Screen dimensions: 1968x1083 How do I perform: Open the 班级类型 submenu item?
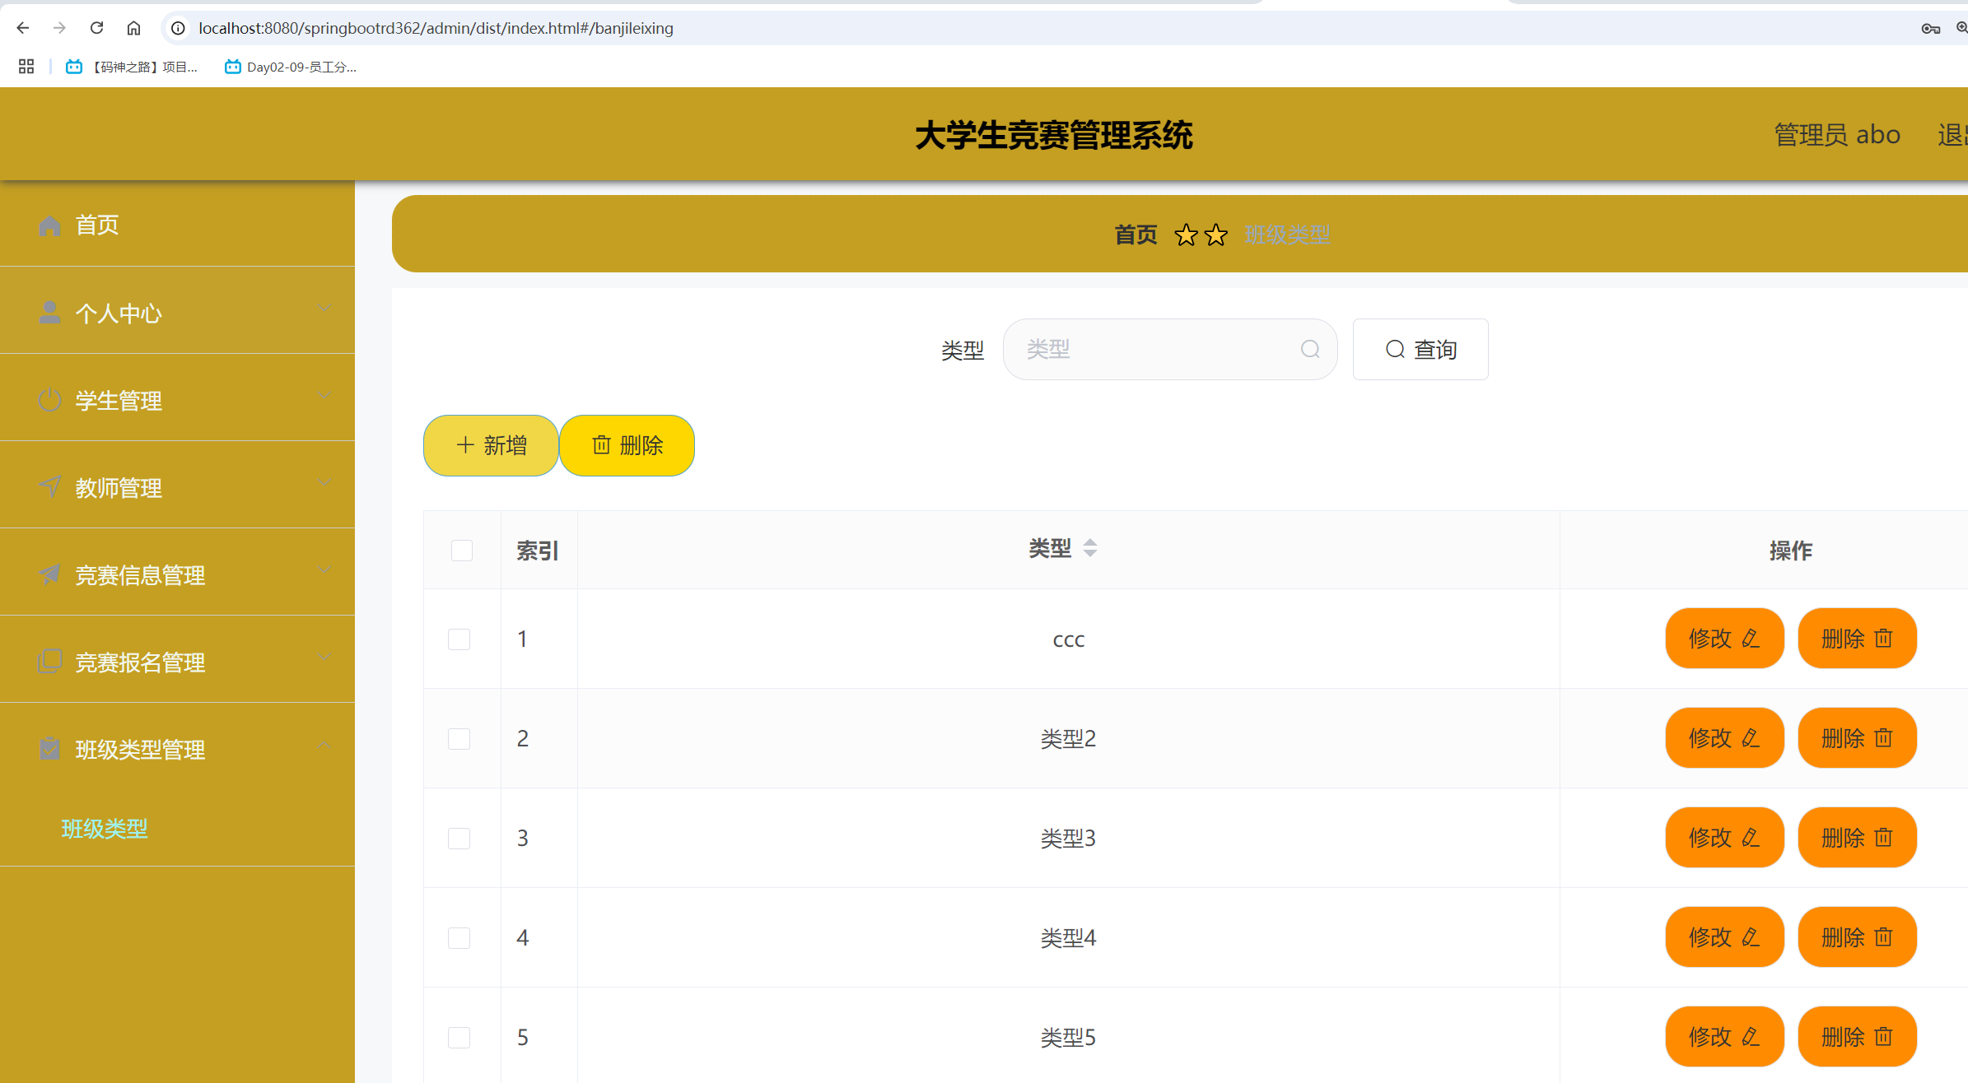click(x=105, y=829)
